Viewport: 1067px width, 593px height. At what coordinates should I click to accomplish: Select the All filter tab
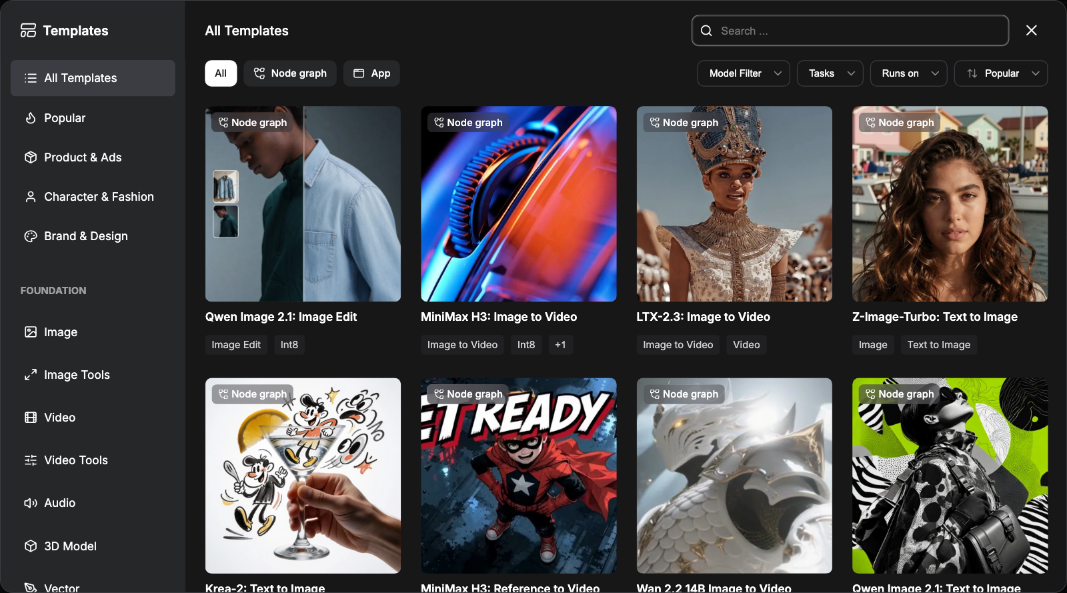pyautogui.click(x=221, y=73)
